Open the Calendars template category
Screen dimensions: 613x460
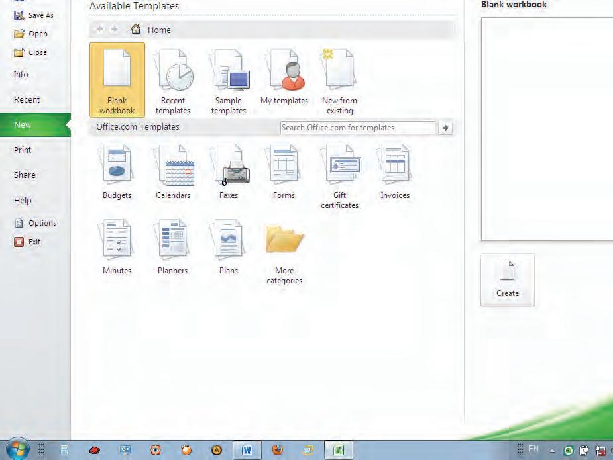173,172
